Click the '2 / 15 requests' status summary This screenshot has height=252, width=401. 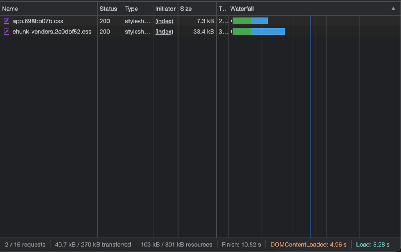(x=25, y=245)
